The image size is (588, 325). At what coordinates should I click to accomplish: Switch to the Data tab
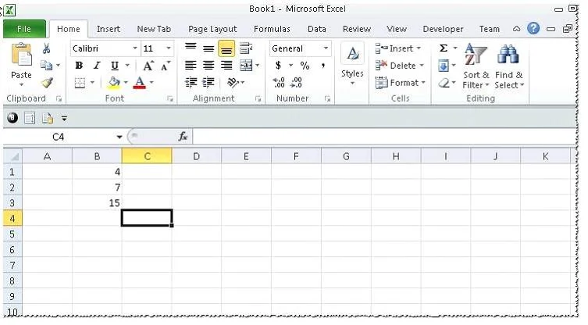point(317,29)
